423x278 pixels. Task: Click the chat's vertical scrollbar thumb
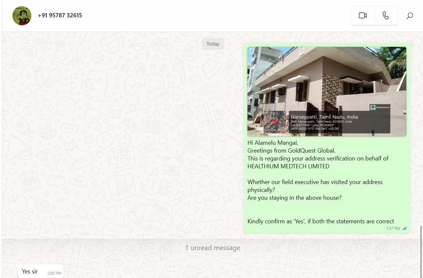421,251
